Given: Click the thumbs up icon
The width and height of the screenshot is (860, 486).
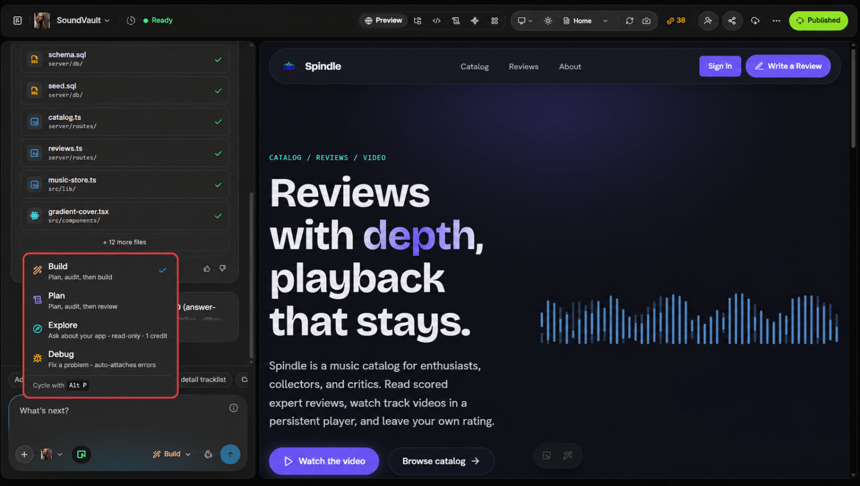Looking at the screenshot, I should [x=207, y=268].
